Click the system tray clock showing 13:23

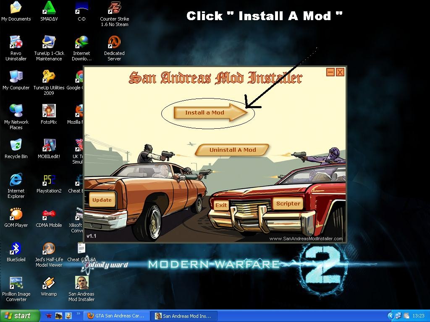418,316
